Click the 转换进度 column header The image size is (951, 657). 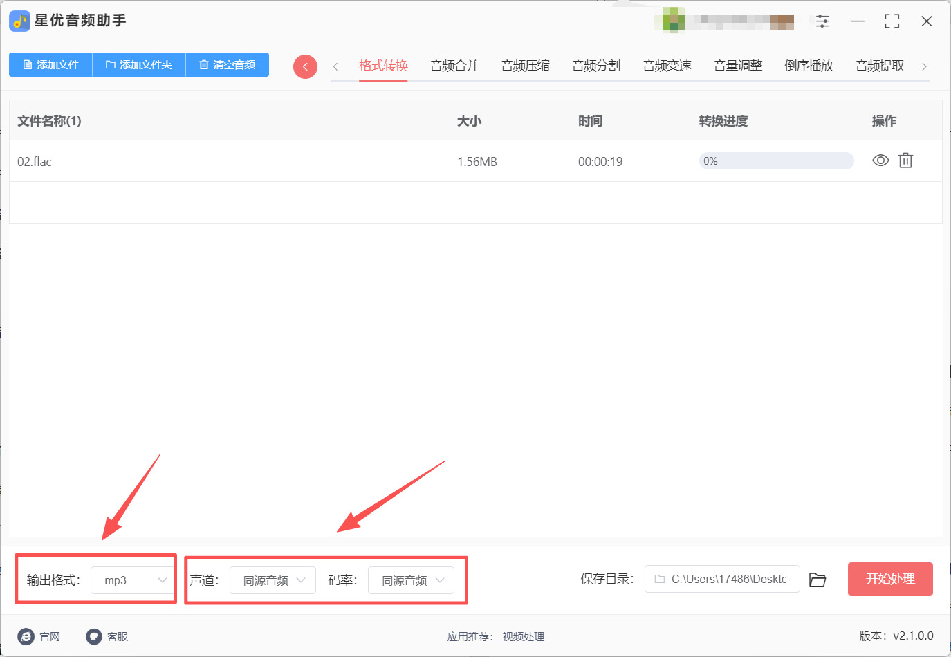pos(723,121)
